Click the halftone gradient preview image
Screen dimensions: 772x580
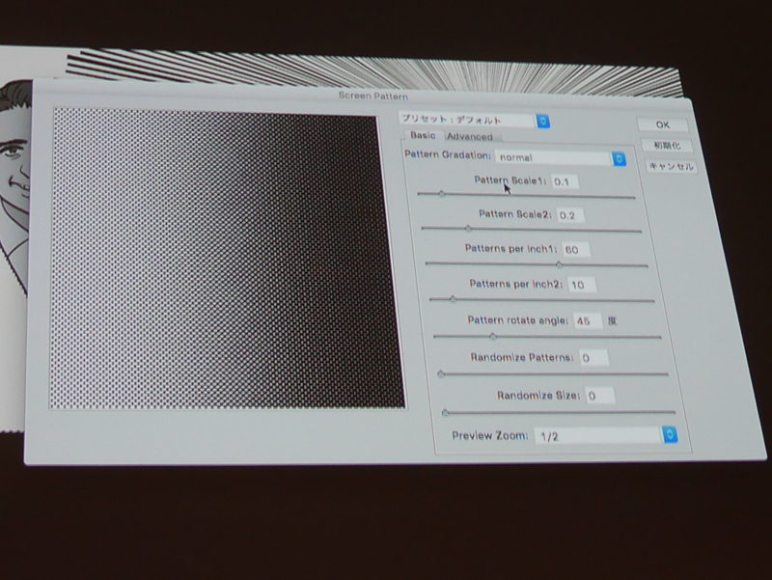point(228,260)
